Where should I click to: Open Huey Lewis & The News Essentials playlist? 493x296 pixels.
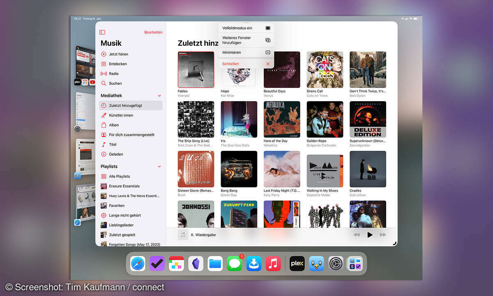[x=131, y=196]
